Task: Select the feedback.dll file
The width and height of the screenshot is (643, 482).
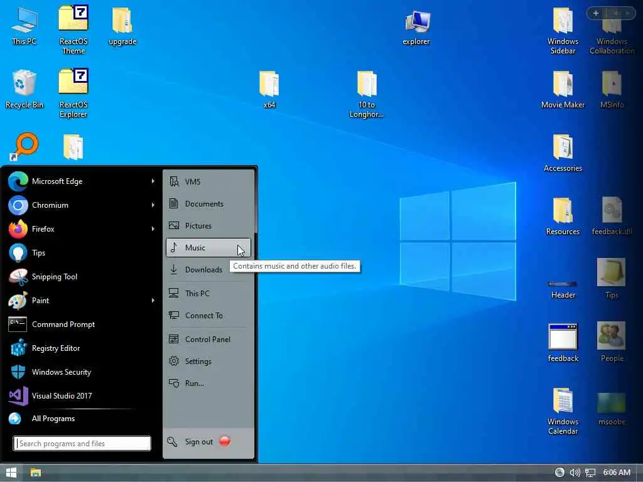Action: 612,217
